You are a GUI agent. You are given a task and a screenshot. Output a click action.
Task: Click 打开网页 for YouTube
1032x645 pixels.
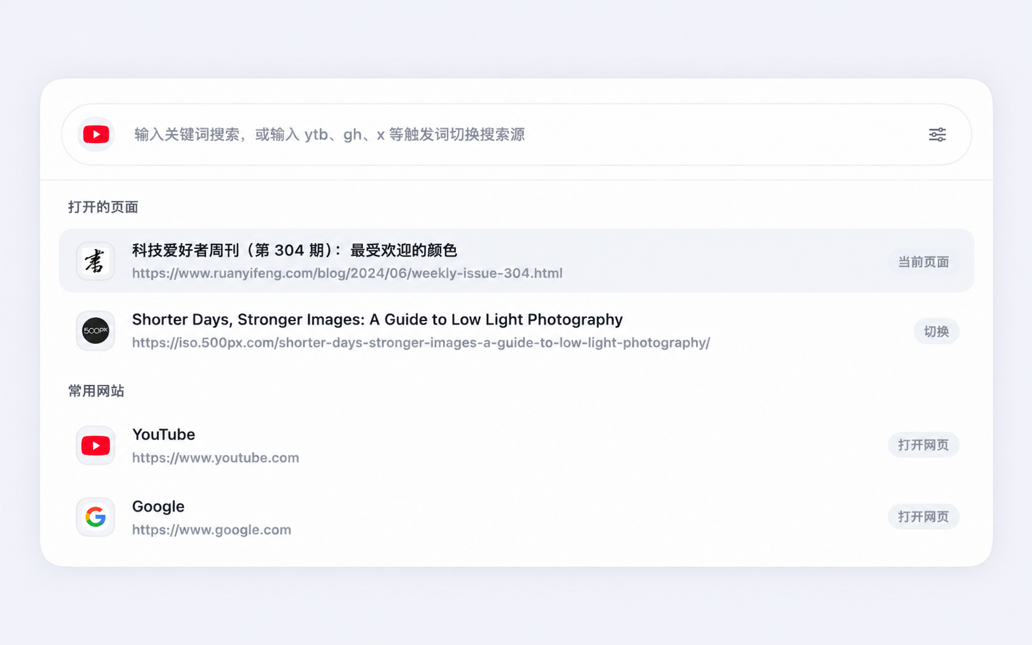coord(923,445)
